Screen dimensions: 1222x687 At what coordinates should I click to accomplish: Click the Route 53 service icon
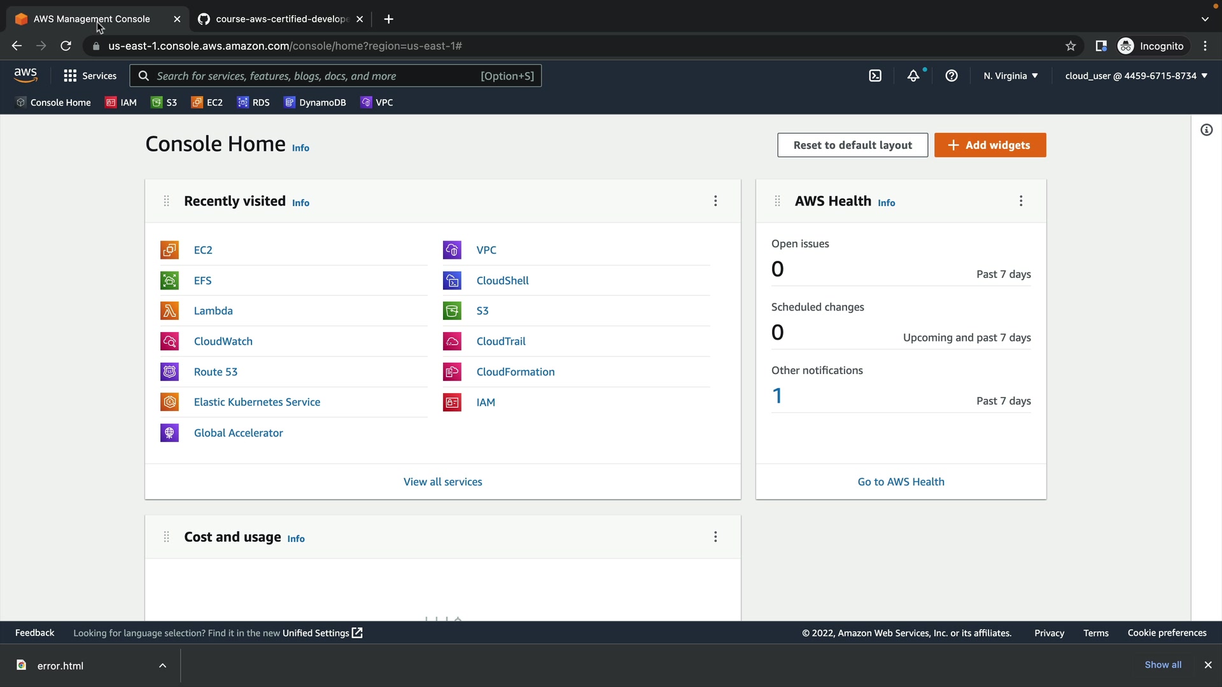click(169, 372)
